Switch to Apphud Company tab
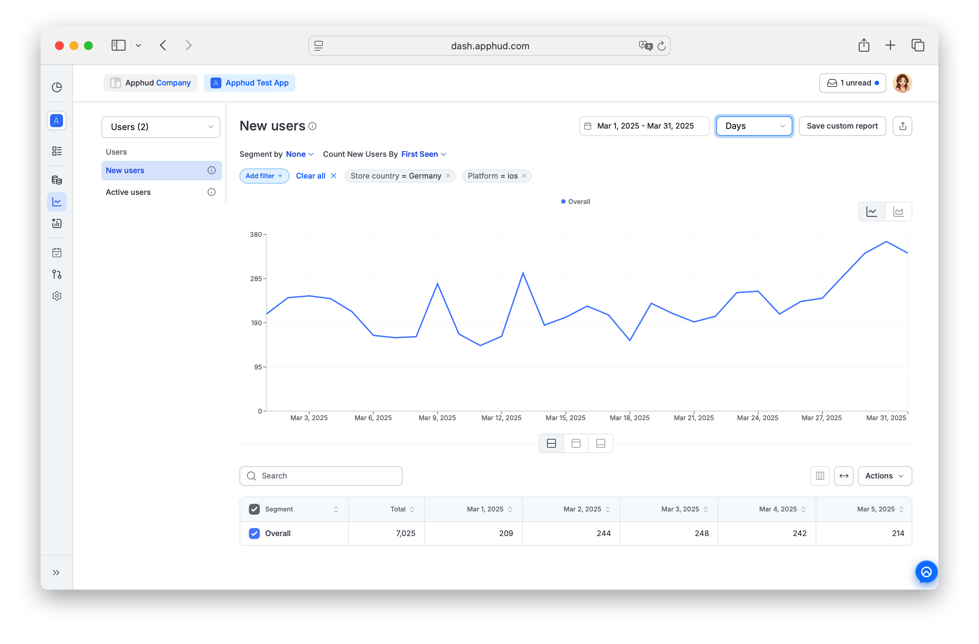The width and height of the screenshot is (979, 644). (x=151, y=83)
